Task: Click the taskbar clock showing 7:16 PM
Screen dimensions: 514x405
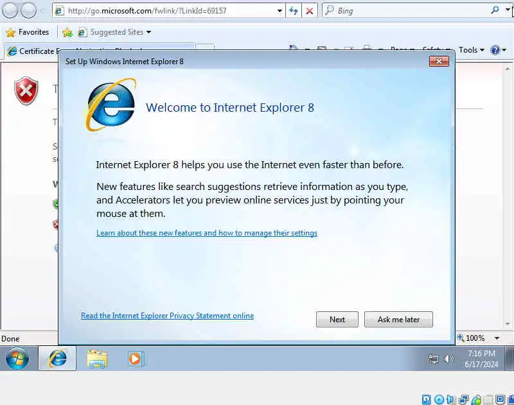Action: pos(481,359)
